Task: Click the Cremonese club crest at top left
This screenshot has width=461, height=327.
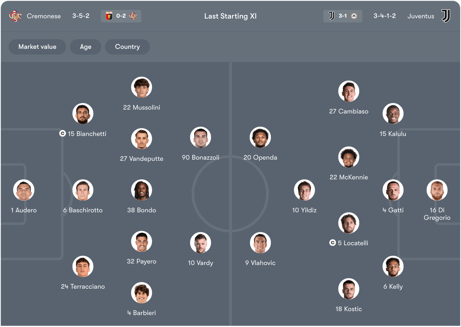Action: pos(15,16)
